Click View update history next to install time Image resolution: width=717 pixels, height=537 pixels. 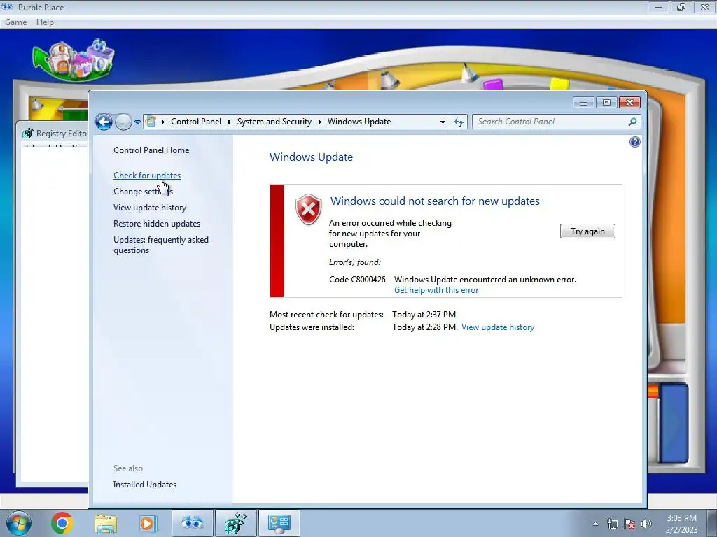point(498,327)
